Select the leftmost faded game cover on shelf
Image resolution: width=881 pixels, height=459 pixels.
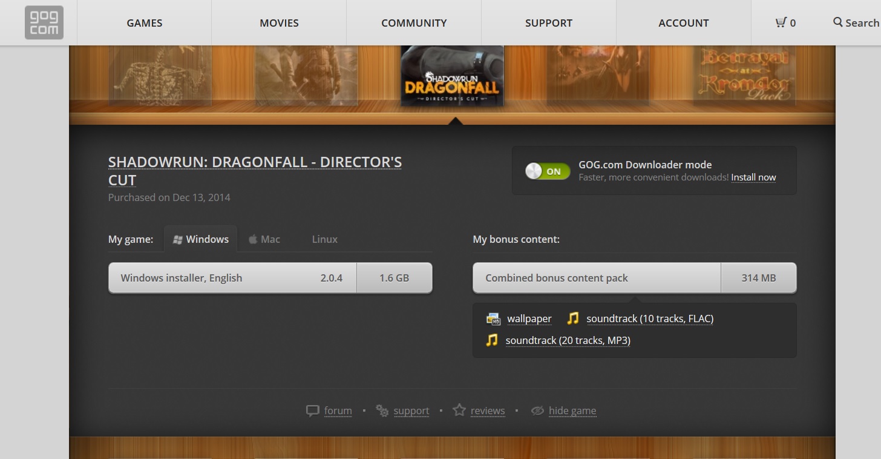tap(160, 76)
